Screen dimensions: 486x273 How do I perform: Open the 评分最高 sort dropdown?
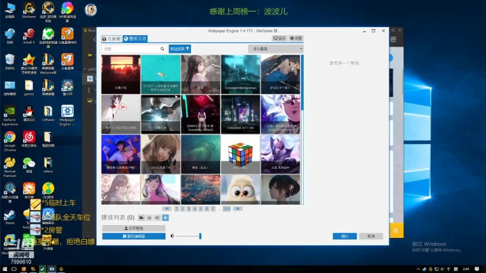click(x=275, y=49)
